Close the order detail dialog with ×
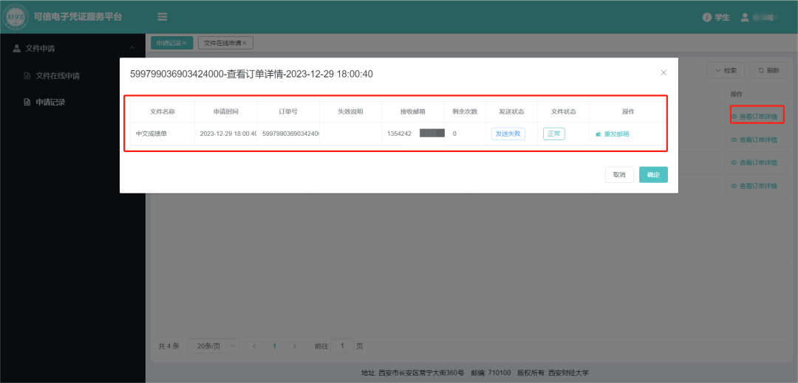The image size is (798, 383). [x=664, y=72]
